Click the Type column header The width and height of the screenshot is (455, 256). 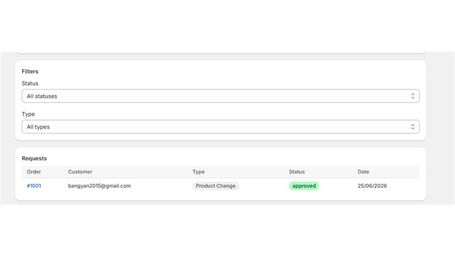point(198,172)
